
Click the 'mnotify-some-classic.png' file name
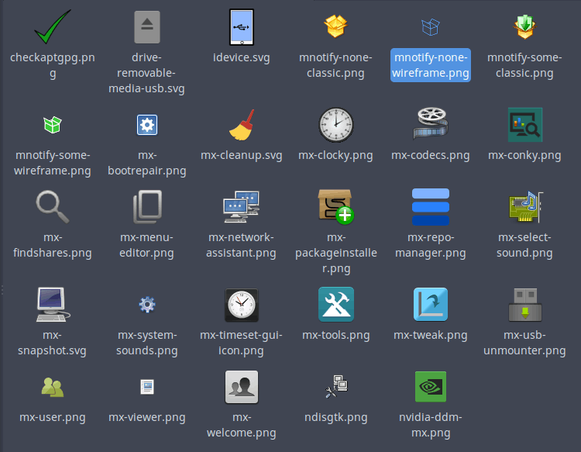click(x=524, y=65)
